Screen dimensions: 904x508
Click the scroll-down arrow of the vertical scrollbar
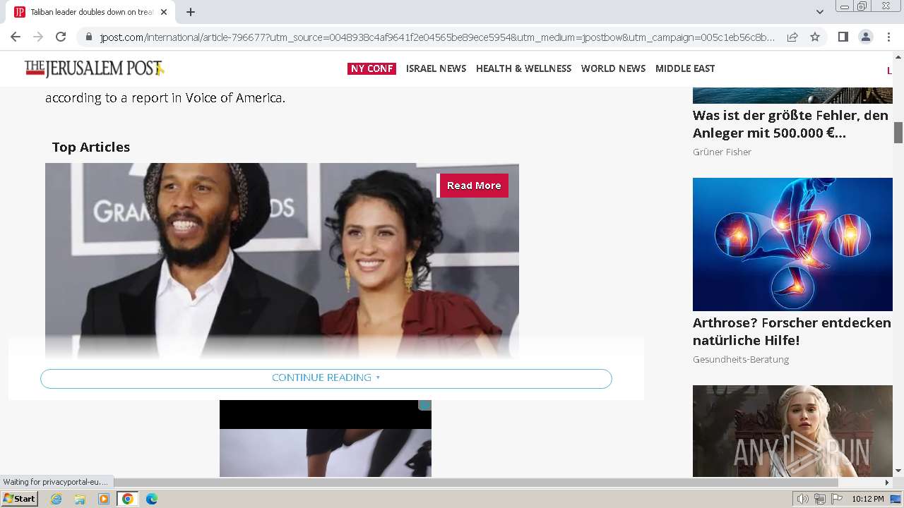pyautogui.click(x=898, y=471)
